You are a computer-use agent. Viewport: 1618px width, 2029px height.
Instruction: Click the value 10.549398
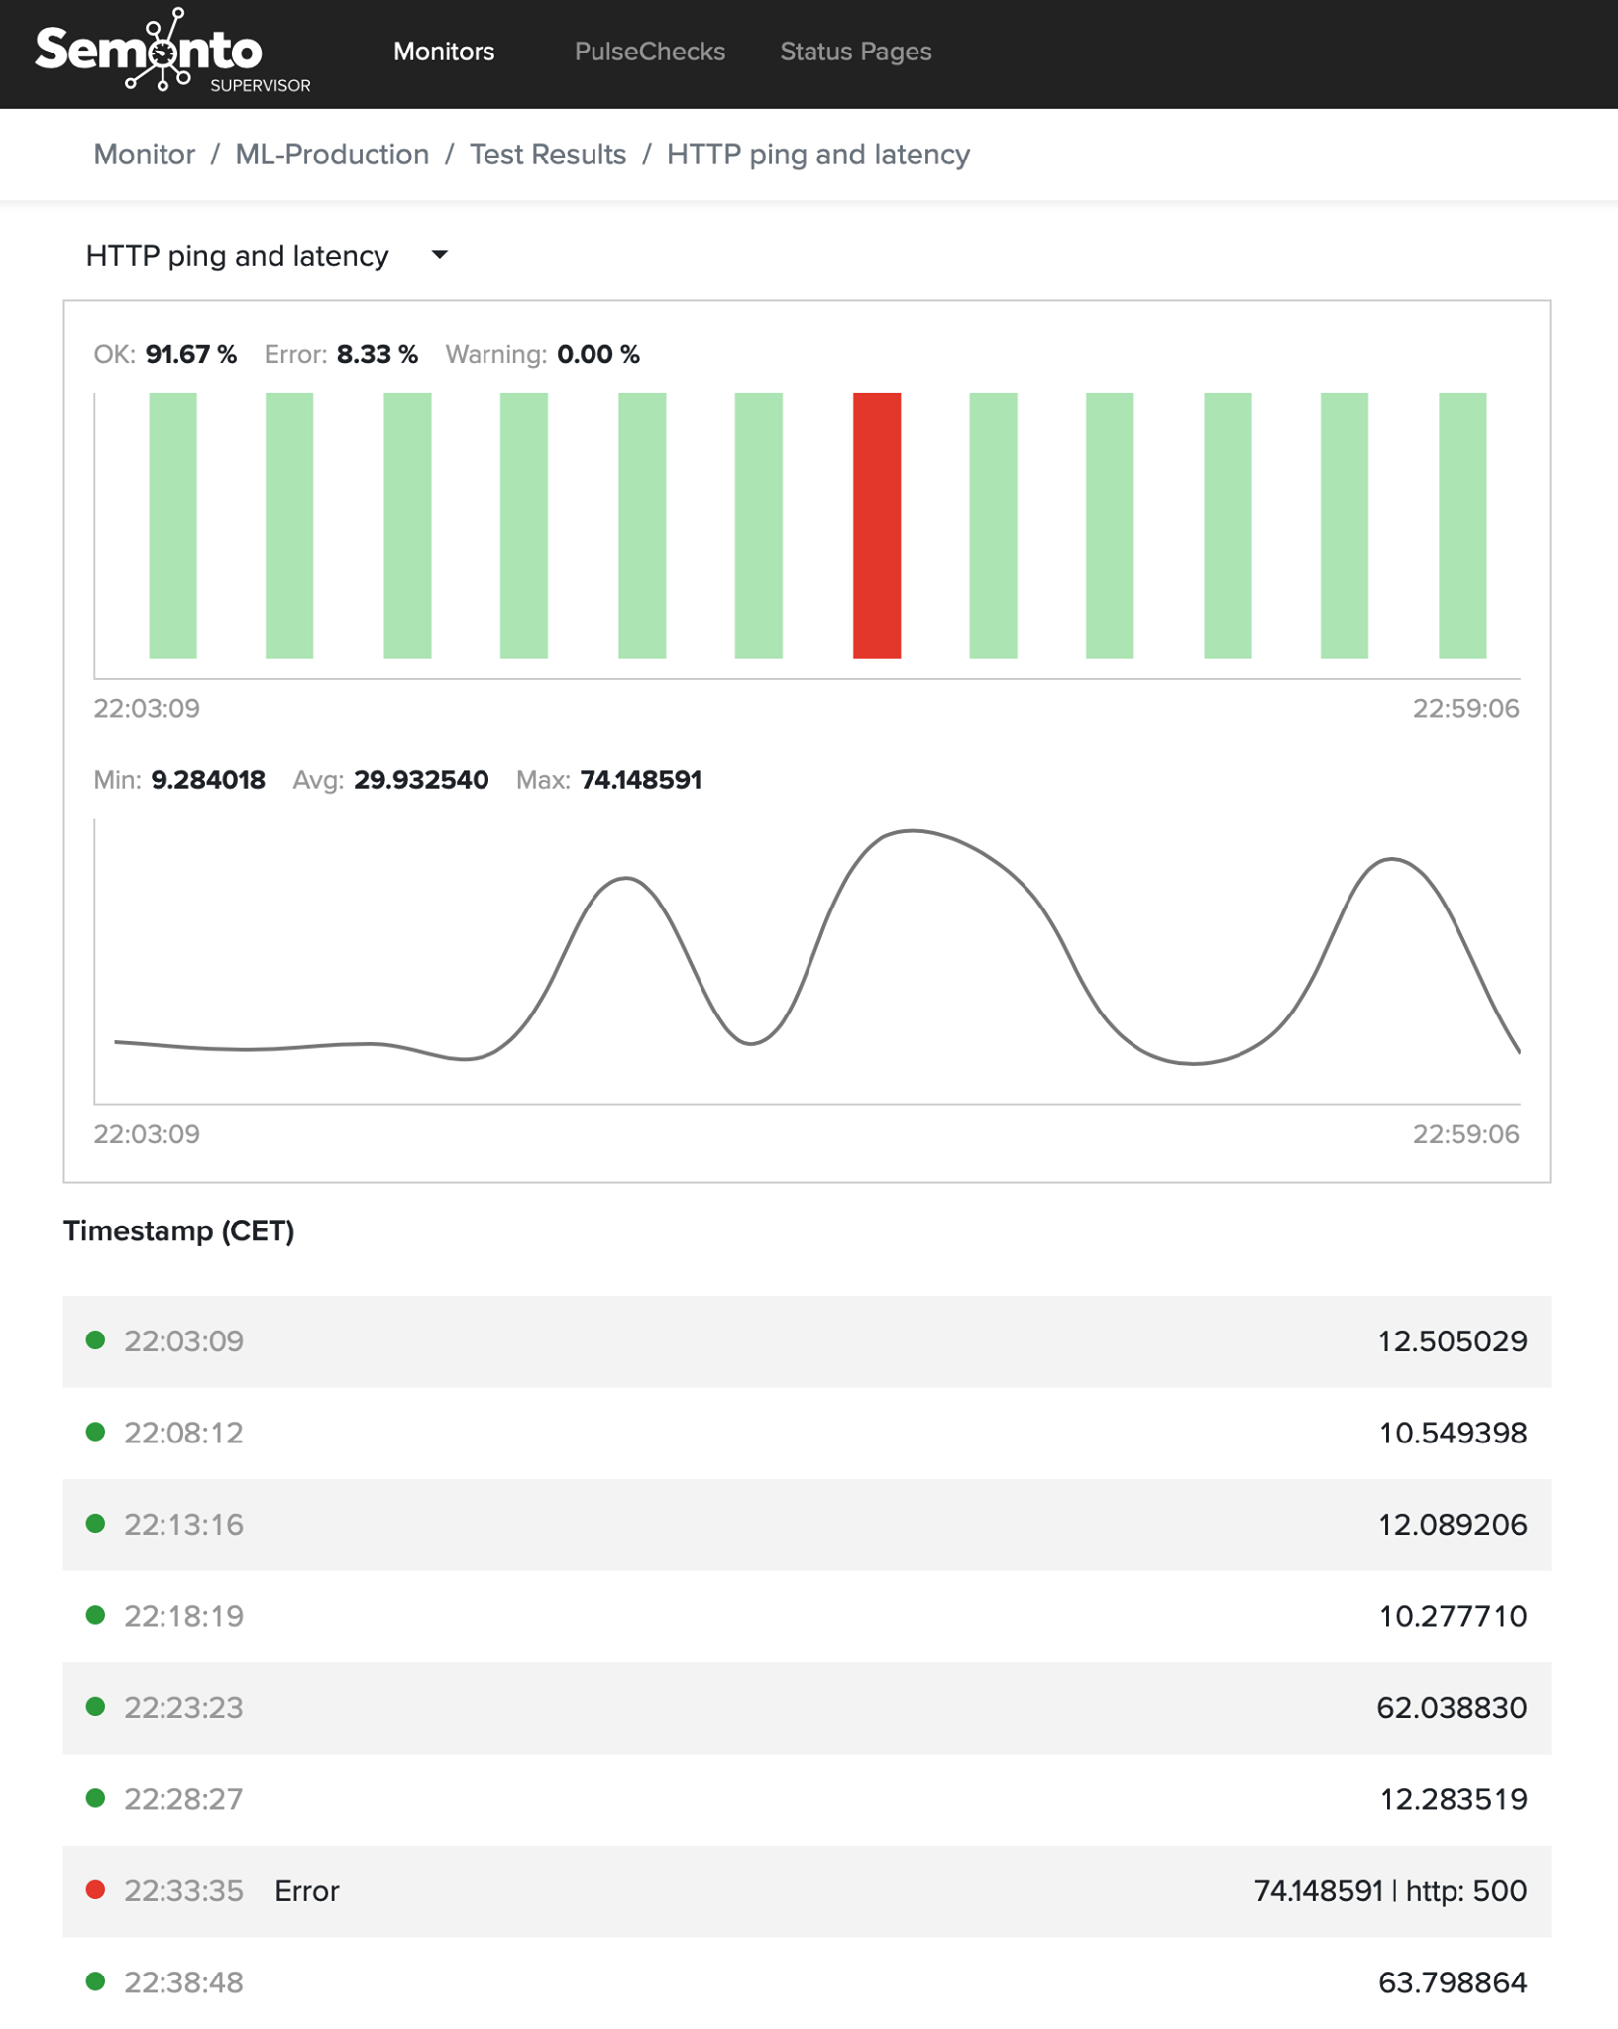(x=1453, y=1433)
